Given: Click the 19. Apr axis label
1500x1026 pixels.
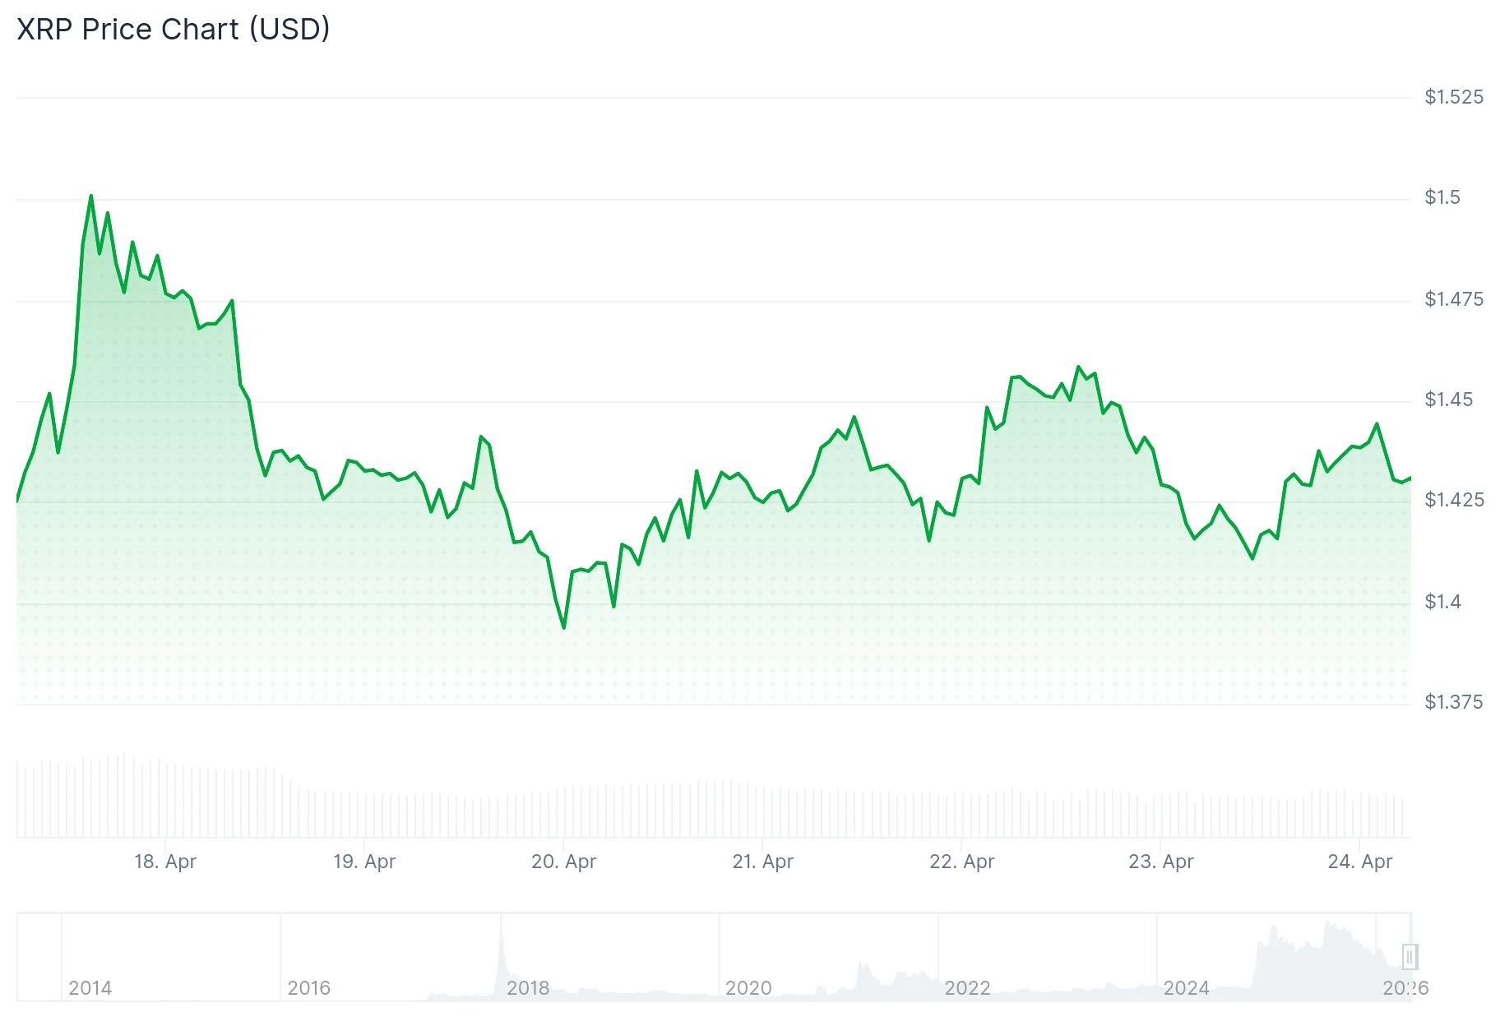Looking at the screenshot, I should (364, 862).
